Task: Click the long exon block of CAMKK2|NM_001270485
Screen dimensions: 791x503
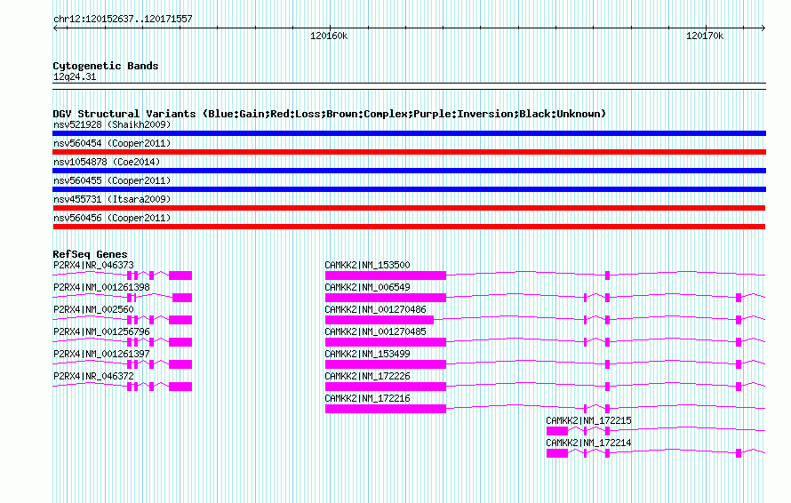Action: point(386,342)
